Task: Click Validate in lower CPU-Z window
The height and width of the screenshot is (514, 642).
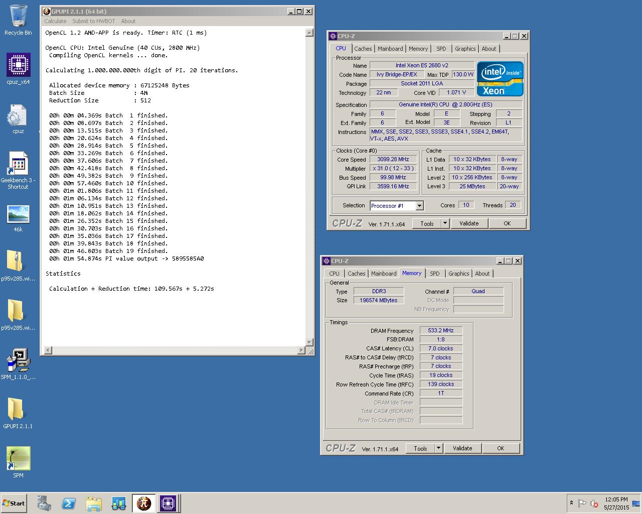Action: (462, 448)
